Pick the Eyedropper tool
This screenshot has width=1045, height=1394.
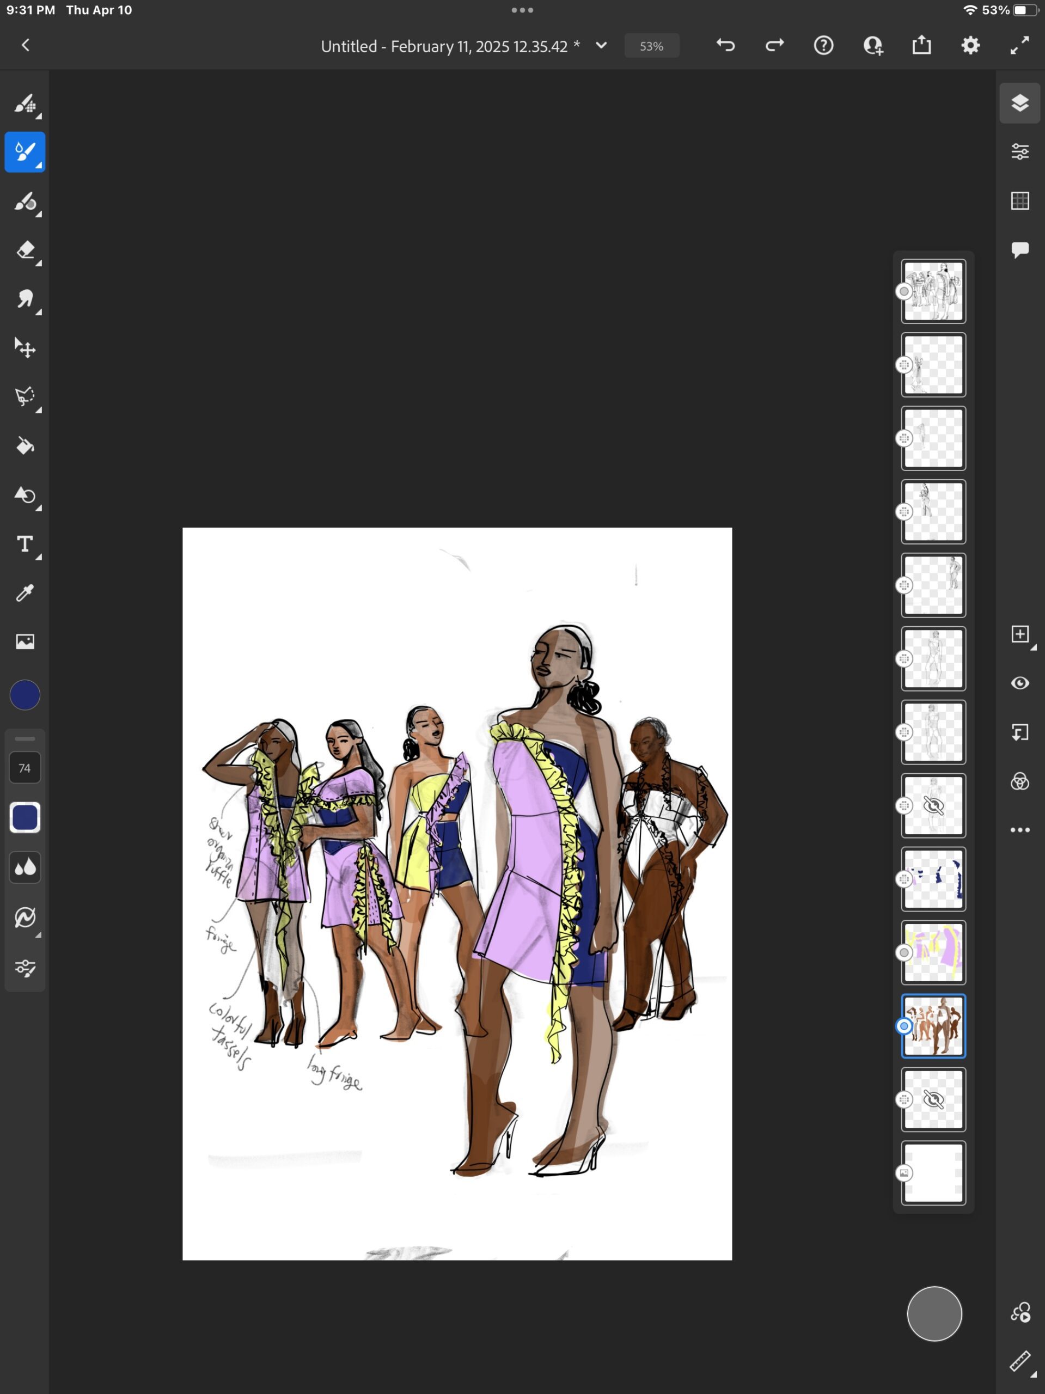point(25,593)
